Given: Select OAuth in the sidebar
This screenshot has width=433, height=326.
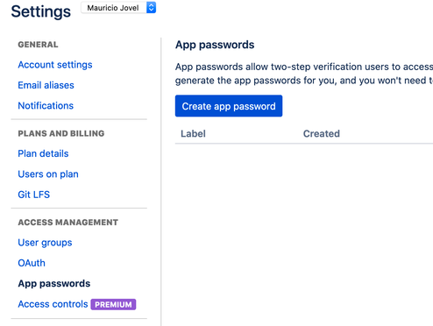Looking at the screenshot, I should pyautogui.click(x=32, y=263).
